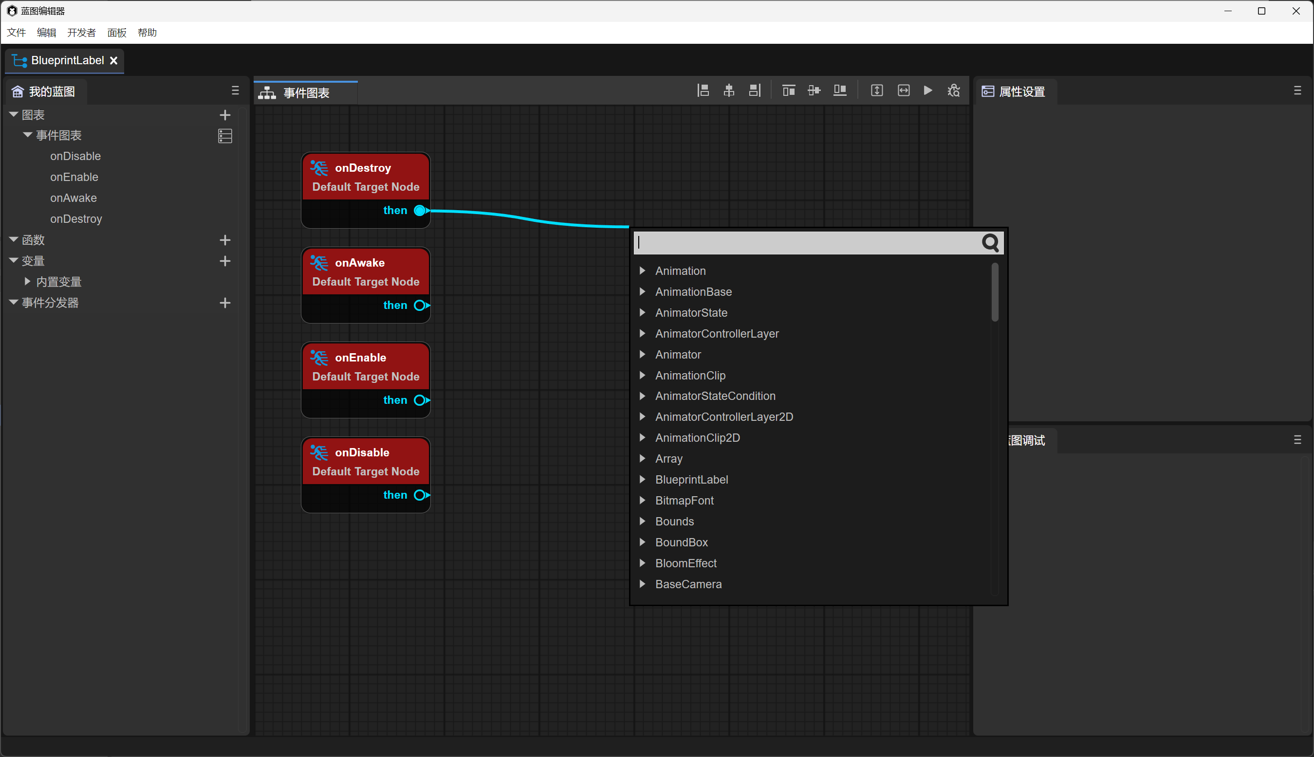Add a new variable with plus icon
The width and height of the screenshot is (1314, 757).
225,261
